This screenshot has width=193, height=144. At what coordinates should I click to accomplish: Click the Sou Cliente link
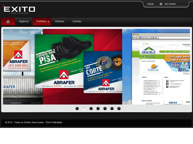tap(170, 4)
